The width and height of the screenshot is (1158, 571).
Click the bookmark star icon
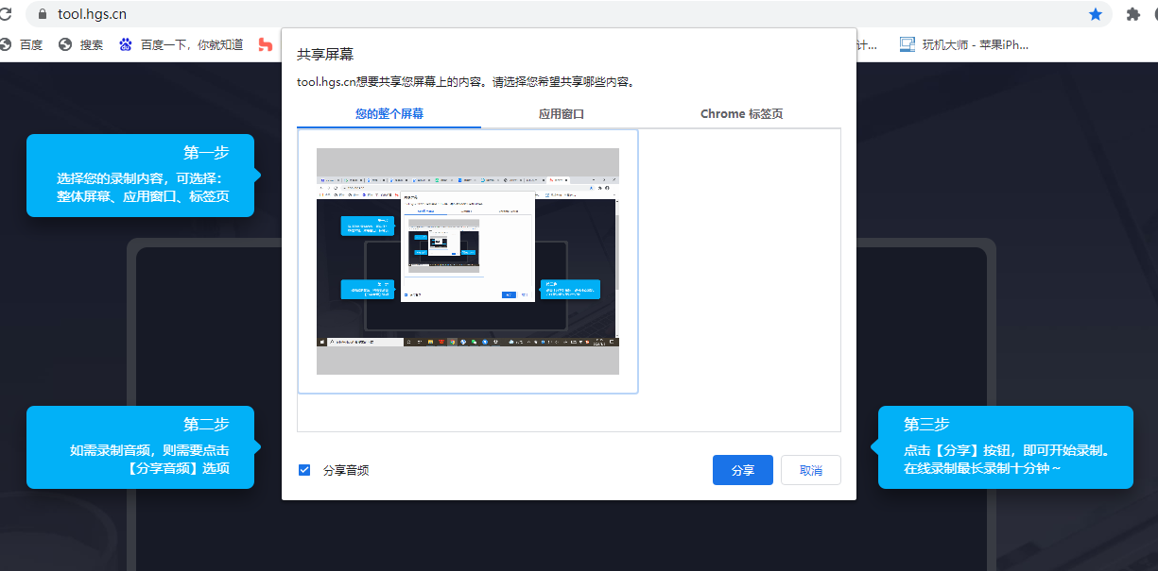pyautogui.click(x=1096, y=14)
